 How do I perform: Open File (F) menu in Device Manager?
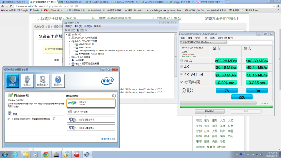click(x=69, y=26)
